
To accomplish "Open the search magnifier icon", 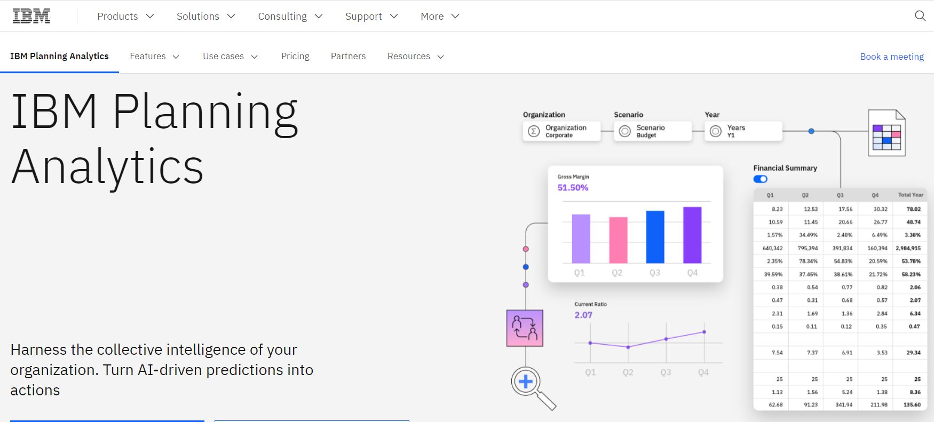I will click(920, 16).
